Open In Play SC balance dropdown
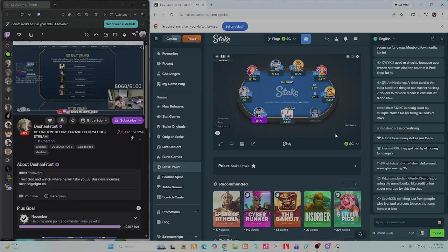Screen dimensions: 448x252 tap(282, 39)
